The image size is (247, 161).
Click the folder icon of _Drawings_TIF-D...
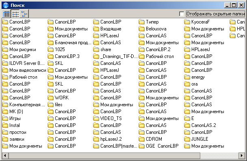point(96,56)
